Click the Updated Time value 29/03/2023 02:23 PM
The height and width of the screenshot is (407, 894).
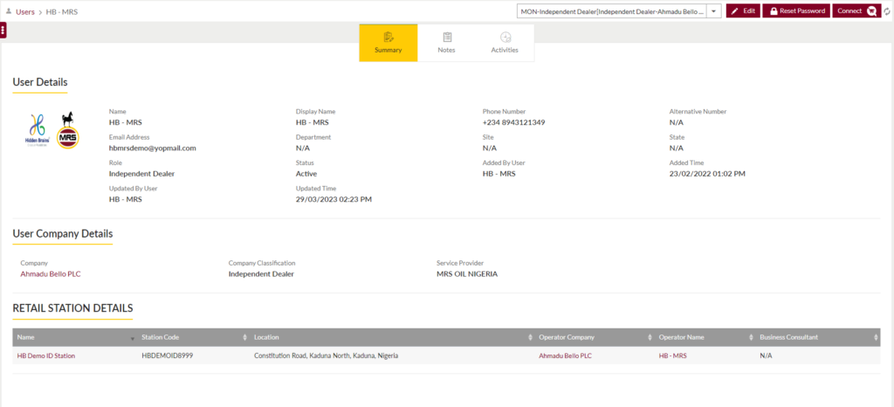[334, 199]
